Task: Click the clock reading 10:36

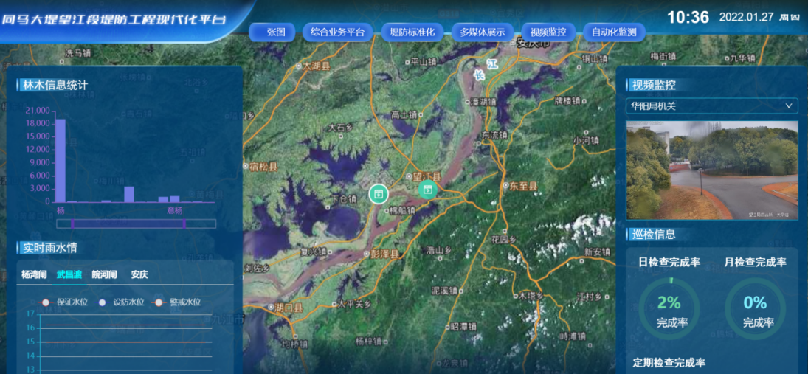Action: (x=688, y=18)
